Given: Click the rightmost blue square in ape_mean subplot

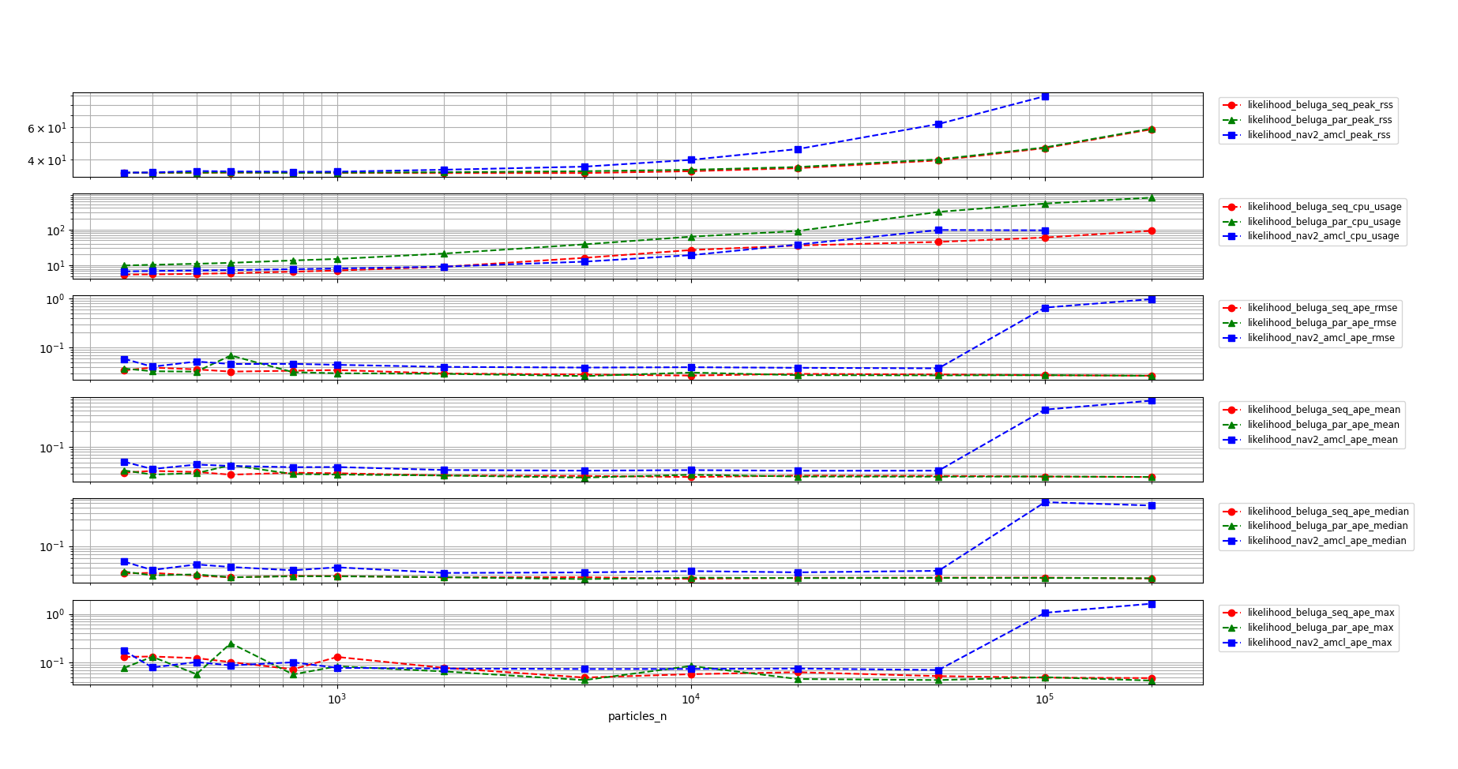Looking at the screenshot, I should 1152,400.
